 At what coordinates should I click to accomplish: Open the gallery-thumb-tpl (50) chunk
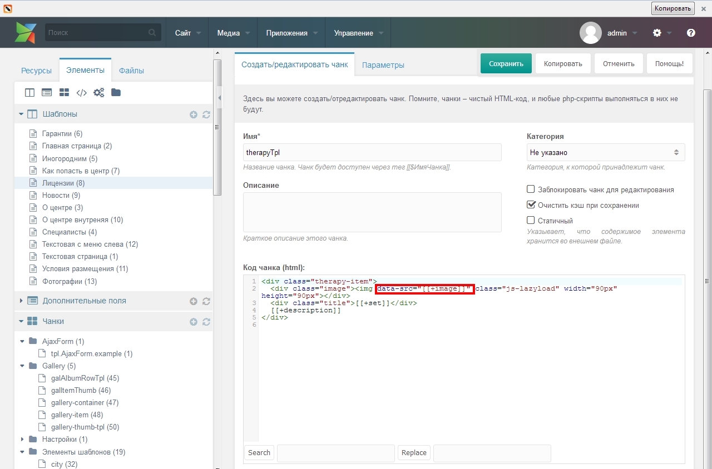[85, 427]
